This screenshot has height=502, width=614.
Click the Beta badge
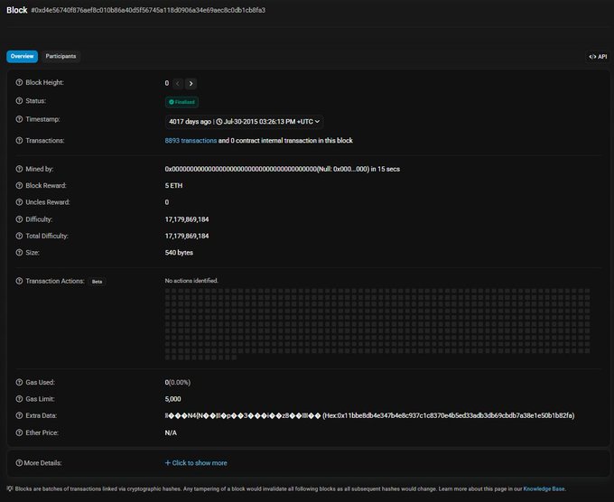[98, 282]
